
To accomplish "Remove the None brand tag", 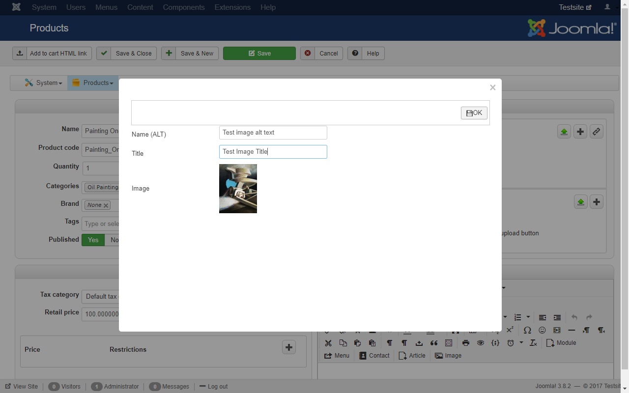I will [106, 205].
